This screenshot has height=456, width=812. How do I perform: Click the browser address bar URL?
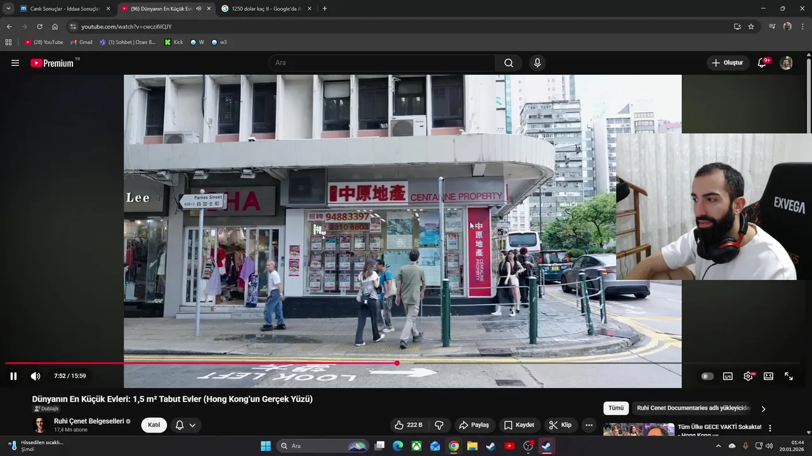point(126,27)
